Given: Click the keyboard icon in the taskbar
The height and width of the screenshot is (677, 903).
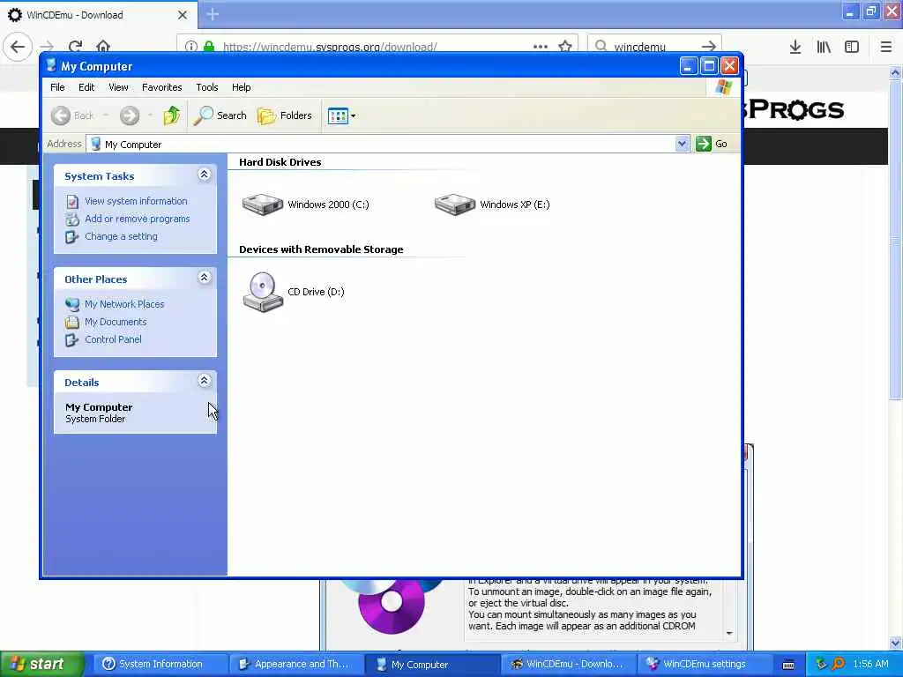Looking at the screenshot, I should click(789, 665).
